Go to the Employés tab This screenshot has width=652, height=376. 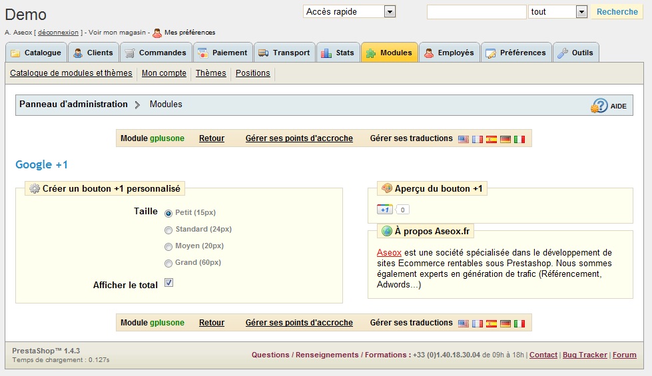click(x=450, y=53)
